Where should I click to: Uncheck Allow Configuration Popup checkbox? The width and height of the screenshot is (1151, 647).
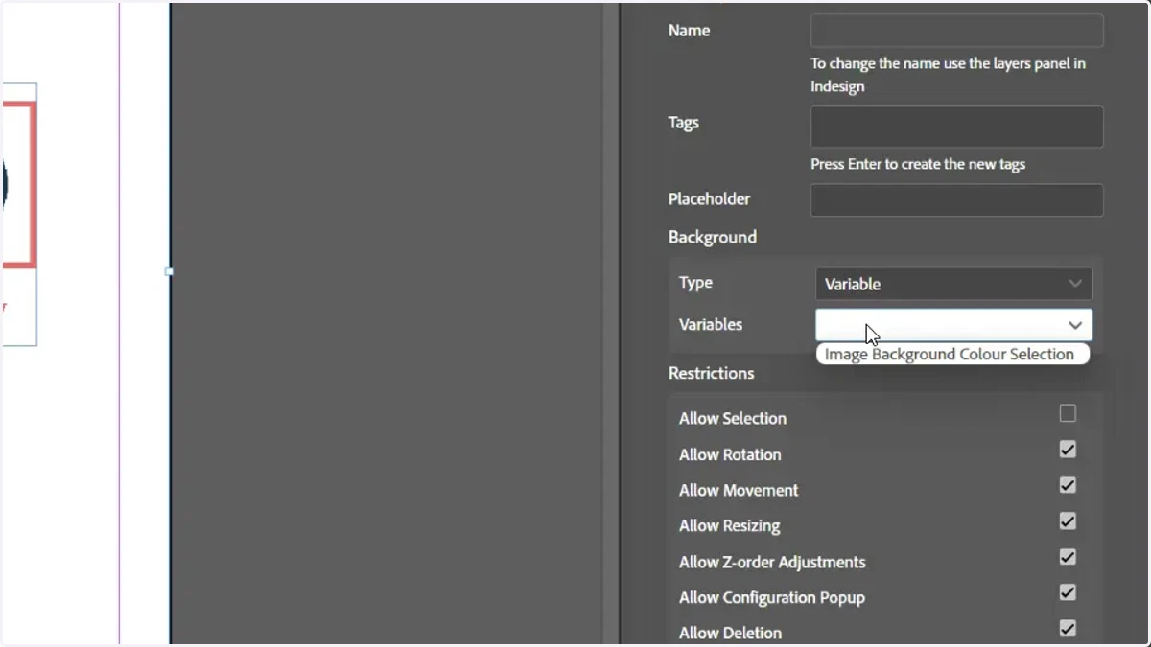[x=1068, y=592]
